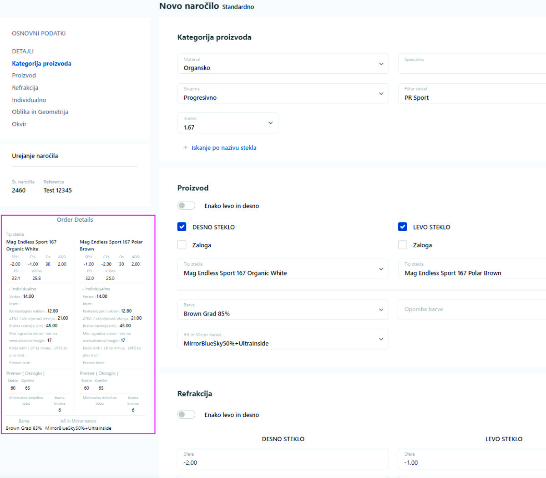Uncheck the DESNO STEKLO checkbox
The width and height of the screenshot is (546, 478).
pyautogui.click(x=182, y=227)
